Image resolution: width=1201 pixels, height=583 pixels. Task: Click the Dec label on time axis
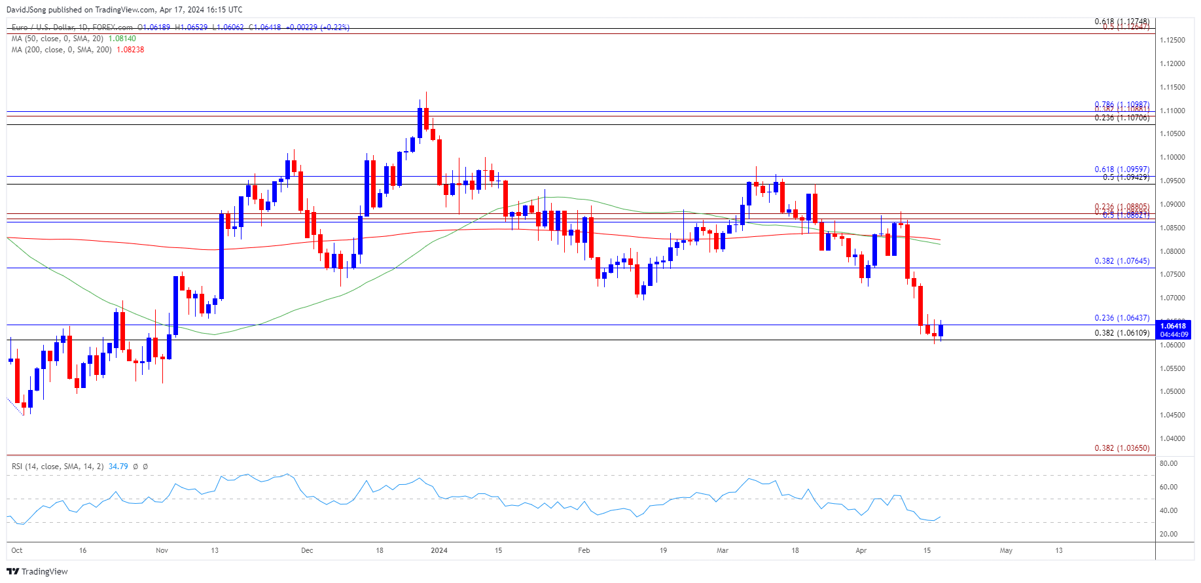coord(307,550)
